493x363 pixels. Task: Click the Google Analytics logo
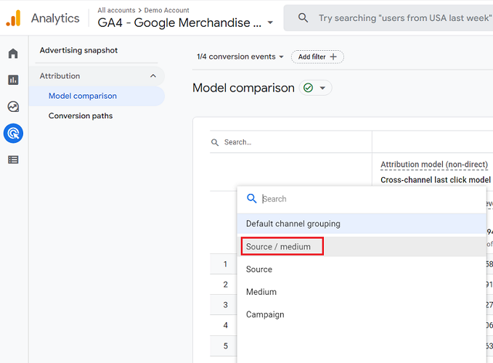[x=13, y=18]
